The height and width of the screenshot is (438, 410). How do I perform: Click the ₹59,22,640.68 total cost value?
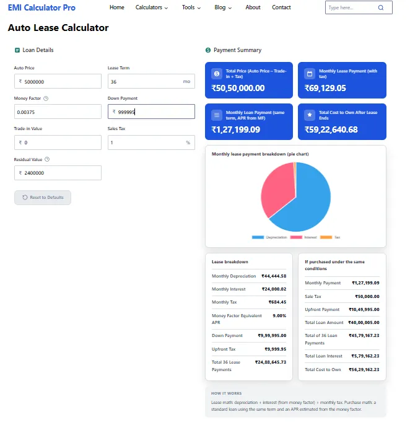pyautogui.click(x=331, y=129)
